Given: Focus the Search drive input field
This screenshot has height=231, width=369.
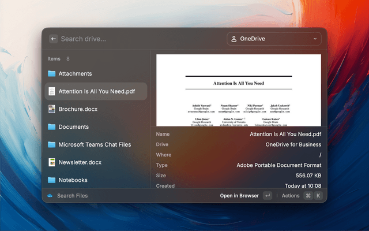Looking at the screenshot, I should point(138,39).
